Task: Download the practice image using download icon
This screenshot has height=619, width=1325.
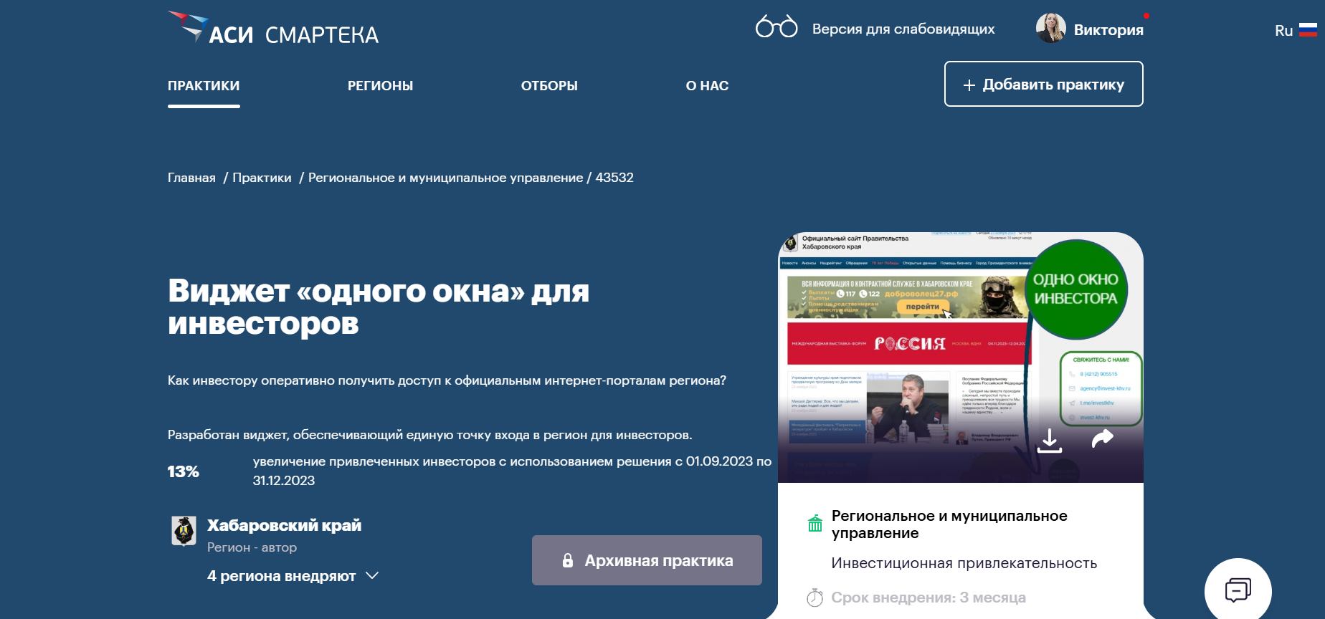Action: click(x=1050, y=441)
